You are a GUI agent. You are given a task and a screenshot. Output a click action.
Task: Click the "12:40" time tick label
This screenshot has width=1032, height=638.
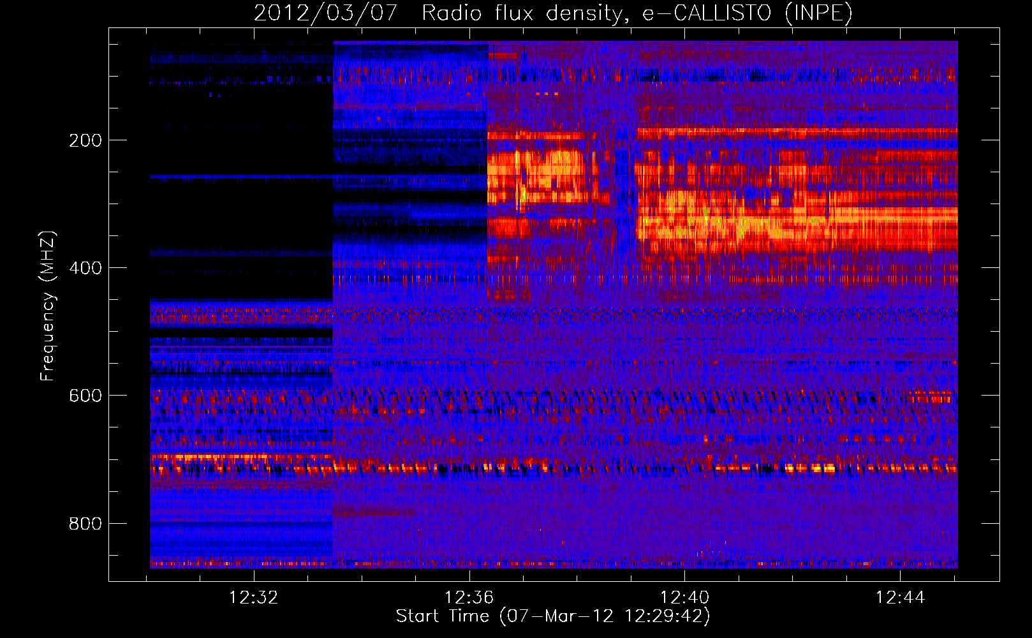684,598
